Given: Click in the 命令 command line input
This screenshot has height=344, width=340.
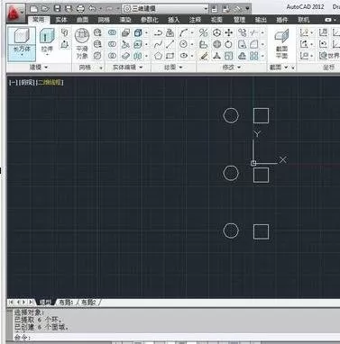Looking at the screenshot, I should click(177, 338).
